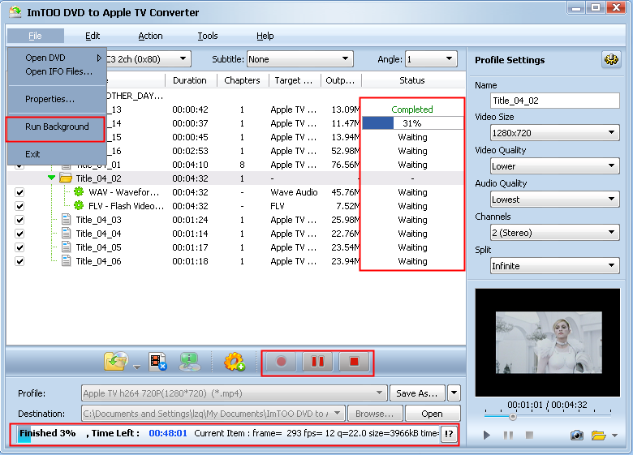The width and height of the screenshot is (633, 455).
Task: Stop the preview video
Action: (529, 435)
